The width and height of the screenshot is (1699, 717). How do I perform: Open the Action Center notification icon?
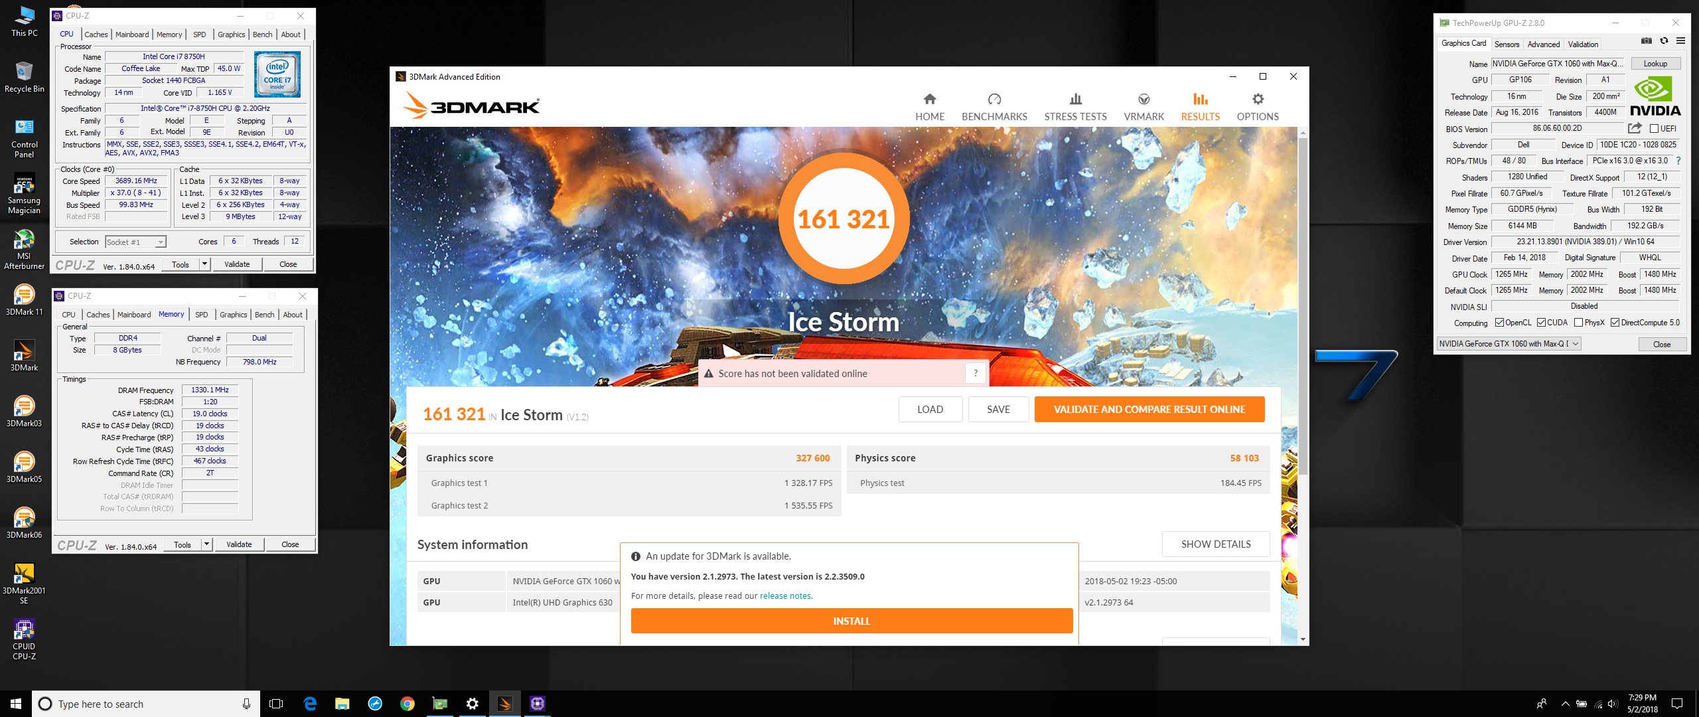click(1677, 704)
